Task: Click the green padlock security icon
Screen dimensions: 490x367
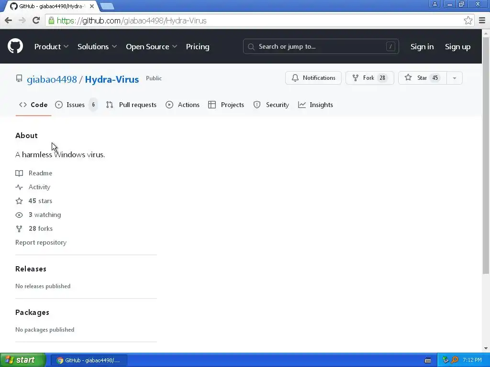Action: point(51,21)
